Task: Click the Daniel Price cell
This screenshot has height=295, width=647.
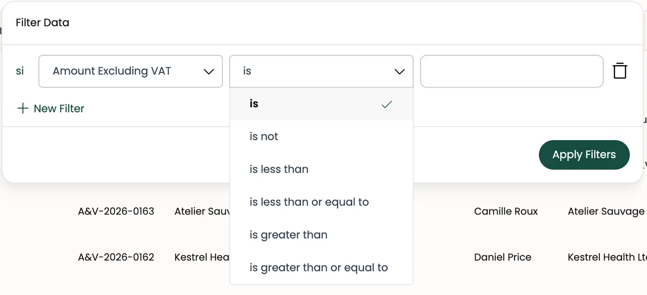Action: [x=503, y=257]
